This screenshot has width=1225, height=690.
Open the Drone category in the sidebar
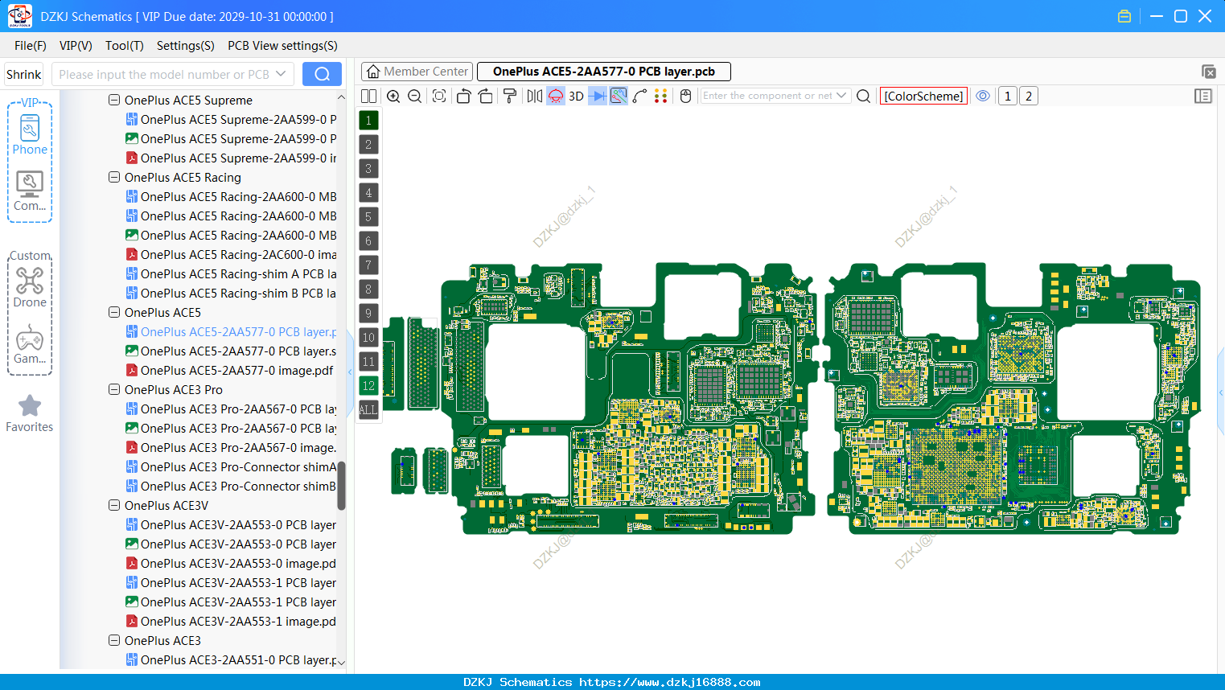[x=30, y=287]
